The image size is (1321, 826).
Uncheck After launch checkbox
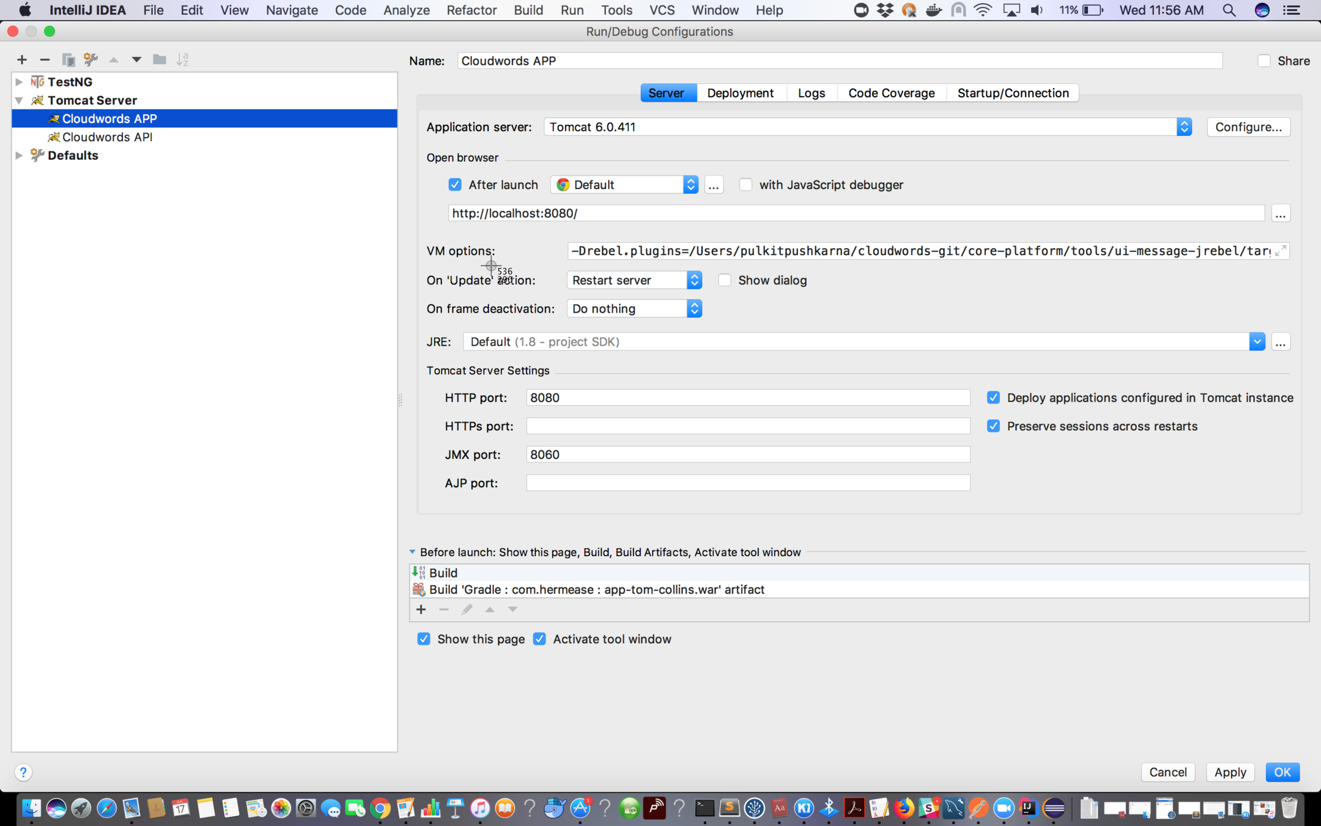455,185
